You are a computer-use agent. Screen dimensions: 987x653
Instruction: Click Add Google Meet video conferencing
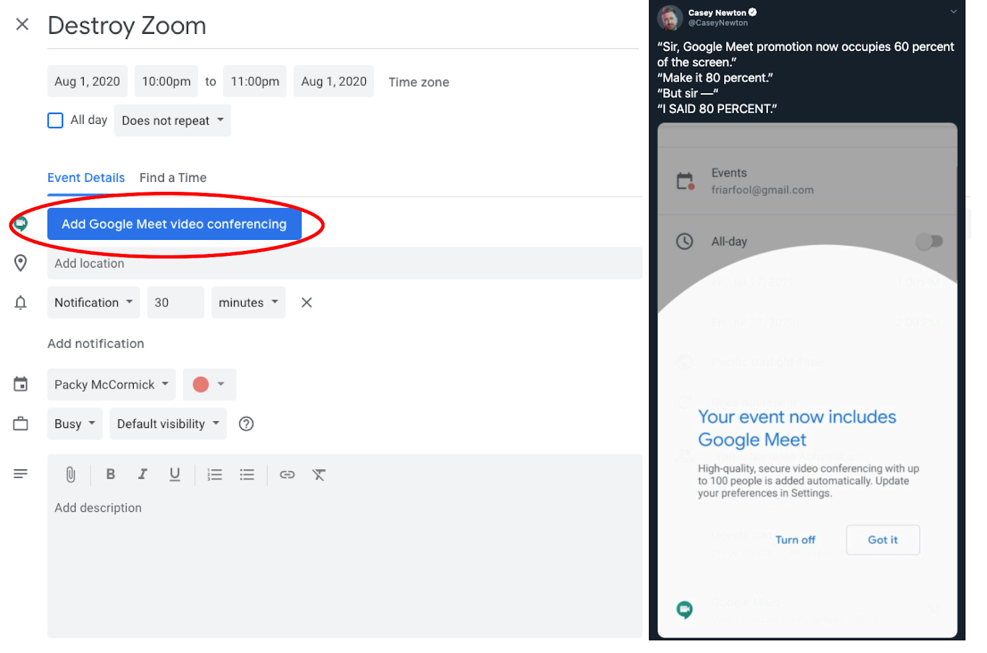[x=175, y=224]
